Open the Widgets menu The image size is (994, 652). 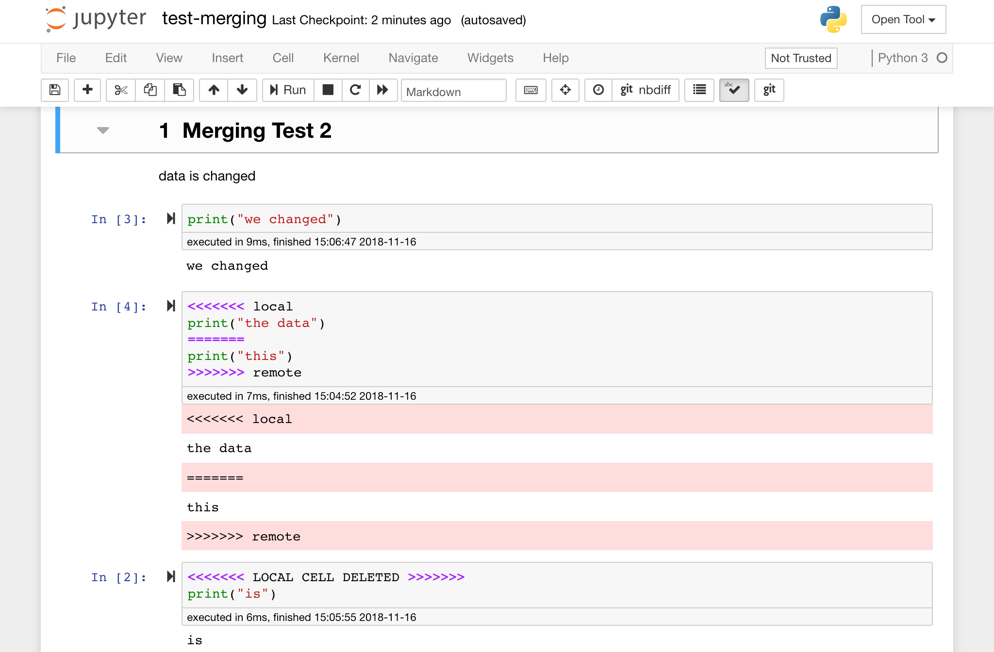tap(490, 58)
